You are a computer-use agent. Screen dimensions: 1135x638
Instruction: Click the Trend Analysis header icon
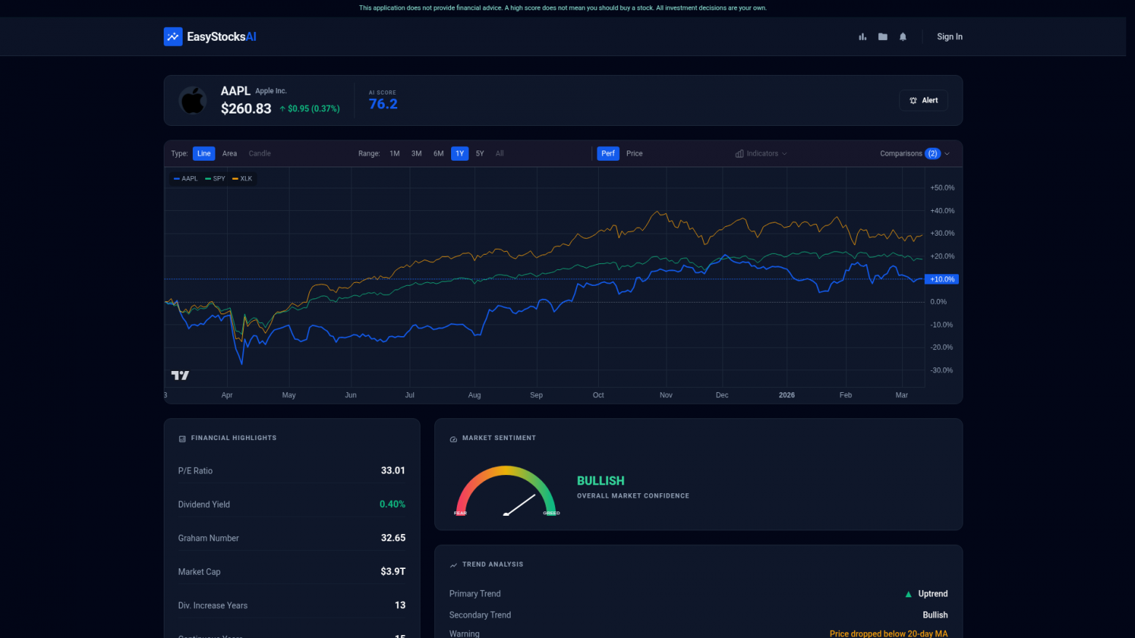point(453,565)
